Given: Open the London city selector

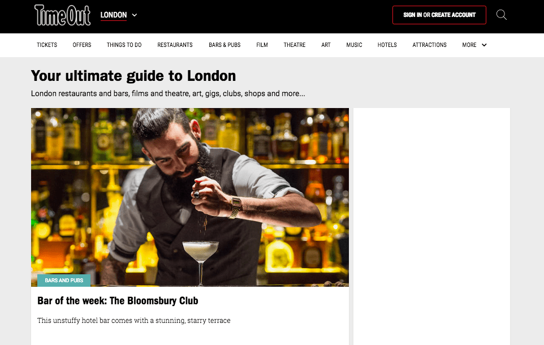Looking at the screenshot, I should click(x=119, y=15).
